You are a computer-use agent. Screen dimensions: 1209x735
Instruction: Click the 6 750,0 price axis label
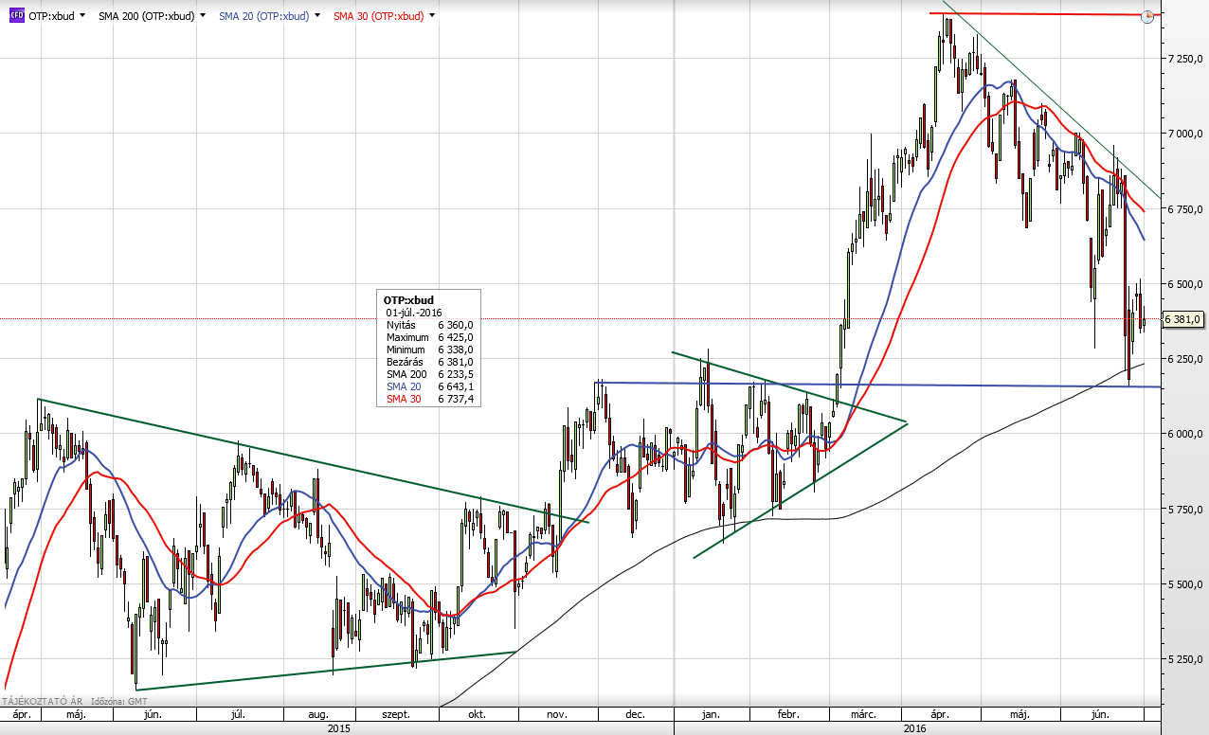click(x=1185, y=209)
